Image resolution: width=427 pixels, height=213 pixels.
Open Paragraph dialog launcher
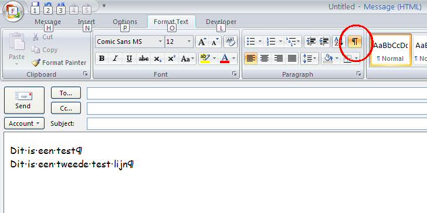point(358,74)
